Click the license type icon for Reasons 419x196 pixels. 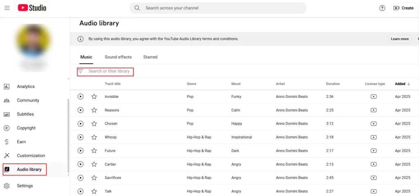click(x=374, y=110)
